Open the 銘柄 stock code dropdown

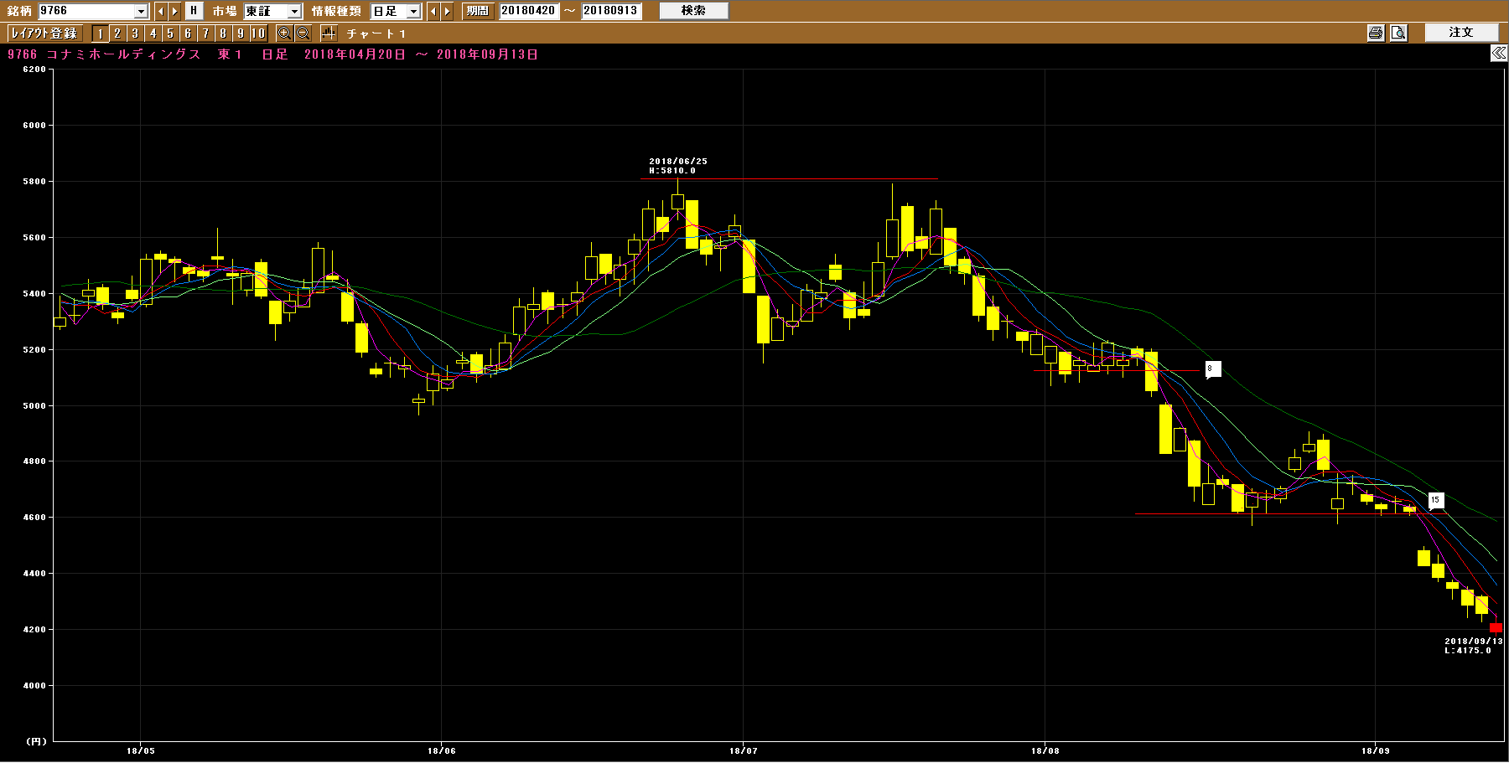tap(141, 12)
